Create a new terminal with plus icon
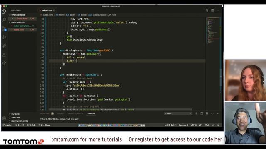The image size is (266, 149). 196,113
